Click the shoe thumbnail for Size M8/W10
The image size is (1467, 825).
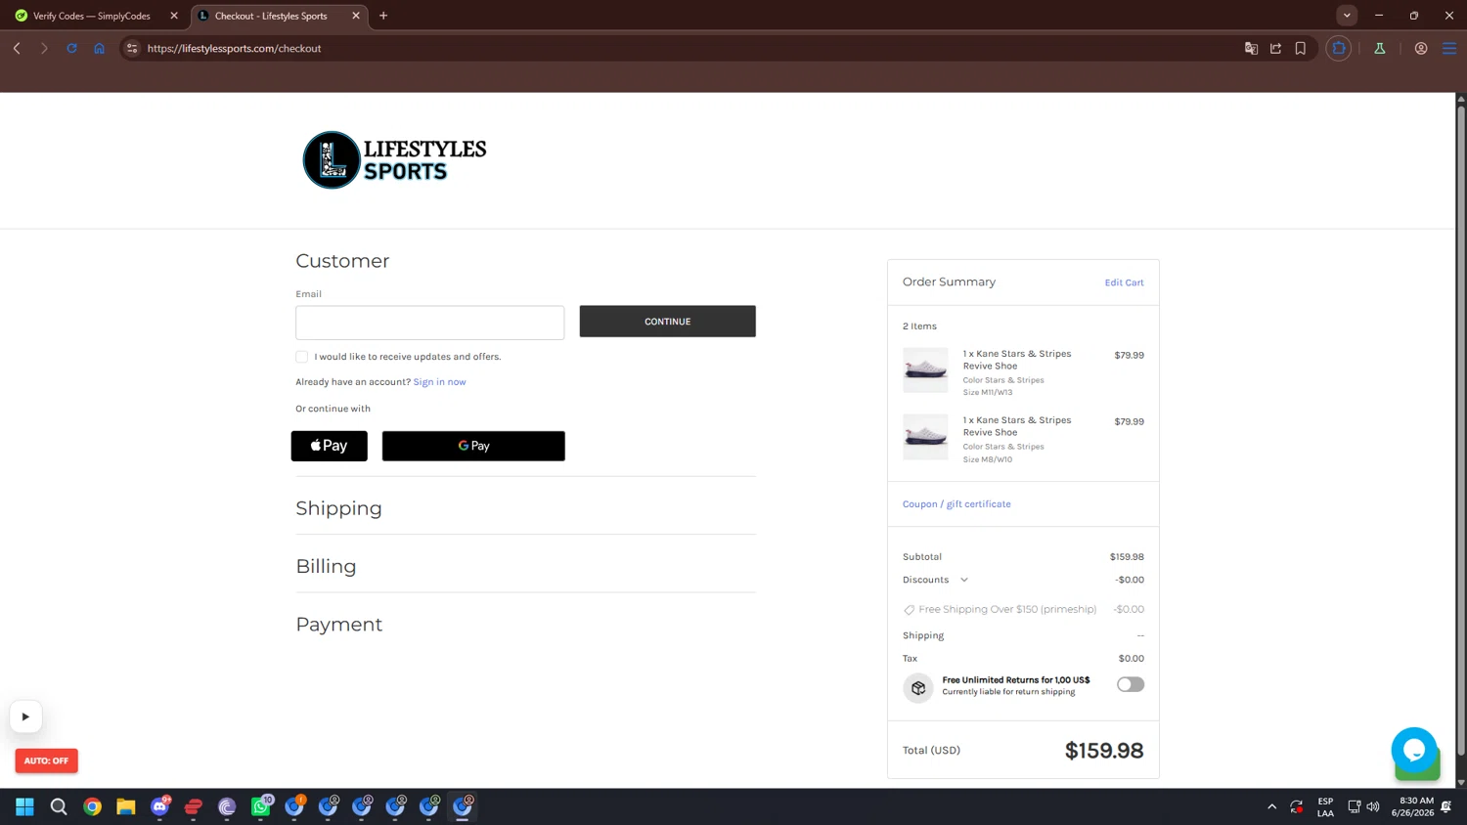point(925,437)
